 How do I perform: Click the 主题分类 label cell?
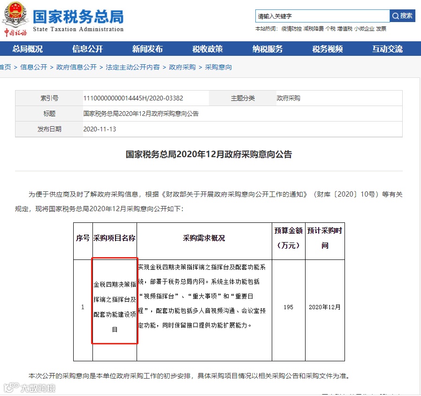click(x=243, y=98)
